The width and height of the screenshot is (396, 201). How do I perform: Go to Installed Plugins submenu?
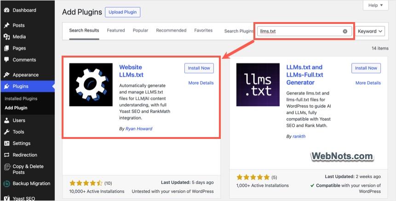pos(21,99)
